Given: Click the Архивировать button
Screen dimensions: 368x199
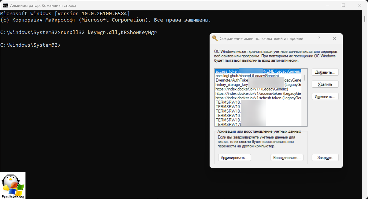Looking at the screenshot, I should (235, 158).
